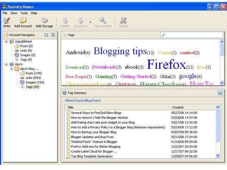This screenshot has height=170, width=227.
Task: Select Images (154) in Apu's blog
Action: coord(35,82)
